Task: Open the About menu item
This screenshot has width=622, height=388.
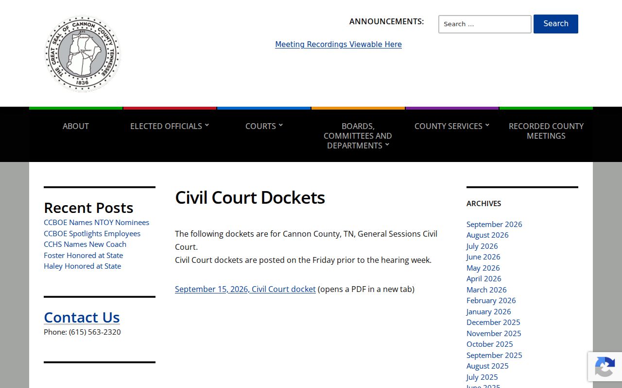Action: tap(76, 126)
